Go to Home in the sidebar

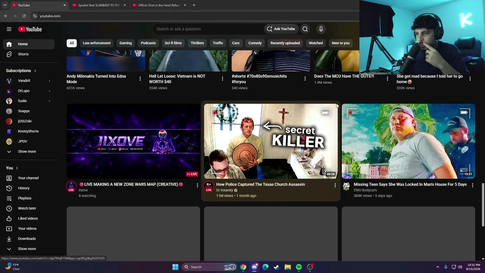[x=29, y=44]
